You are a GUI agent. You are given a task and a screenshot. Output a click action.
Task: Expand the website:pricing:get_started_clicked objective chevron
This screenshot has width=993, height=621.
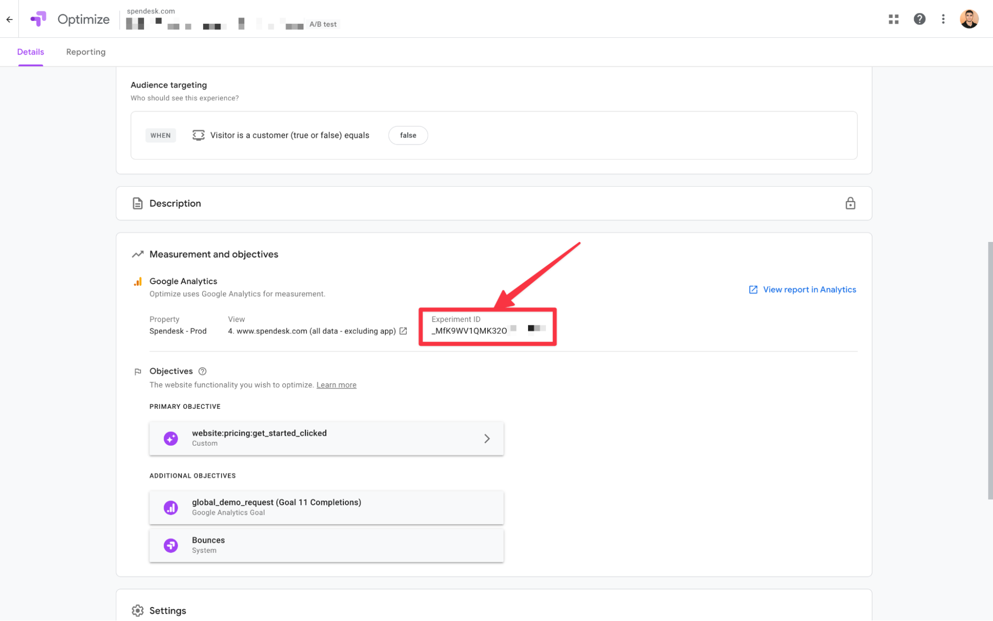pyautogui.click(x=487, y=438)
